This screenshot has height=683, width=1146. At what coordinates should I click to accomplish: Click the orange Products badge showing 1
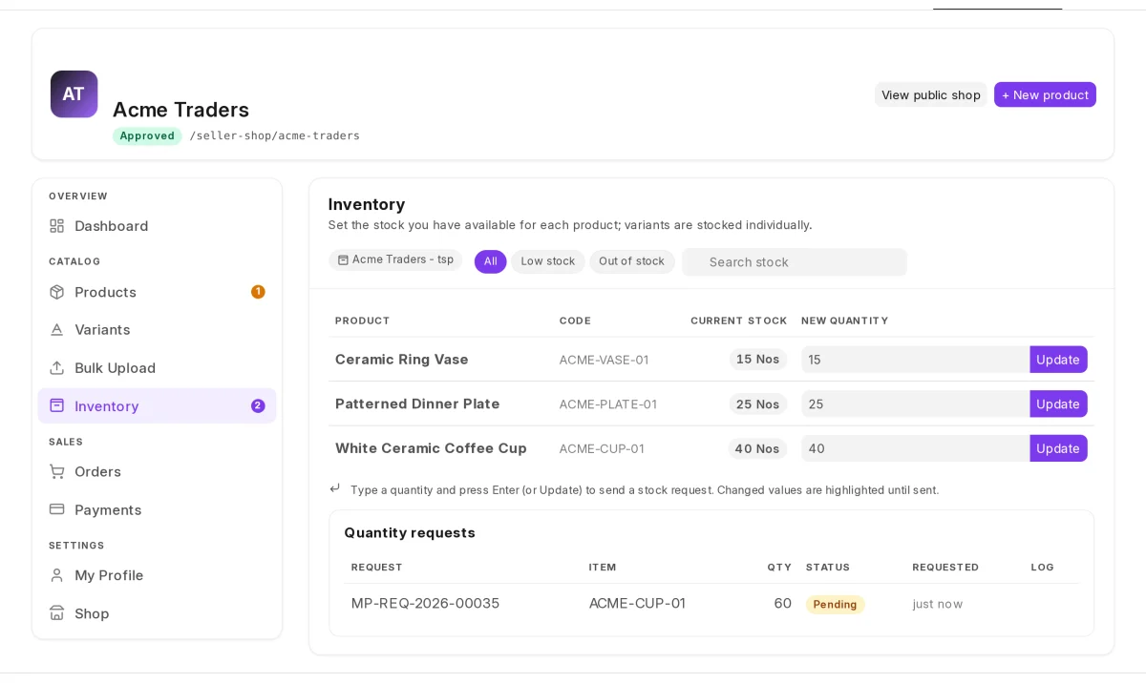point(258,292)
